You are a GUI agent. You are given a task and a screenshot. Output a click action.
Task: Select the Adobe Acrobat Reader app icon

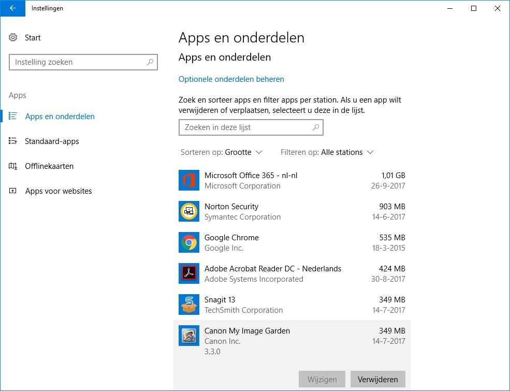click(x=189, y=273)
